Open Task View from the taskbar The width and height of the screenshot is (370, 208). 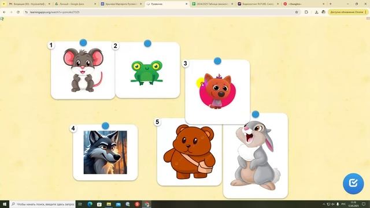(x=80, y=204)
